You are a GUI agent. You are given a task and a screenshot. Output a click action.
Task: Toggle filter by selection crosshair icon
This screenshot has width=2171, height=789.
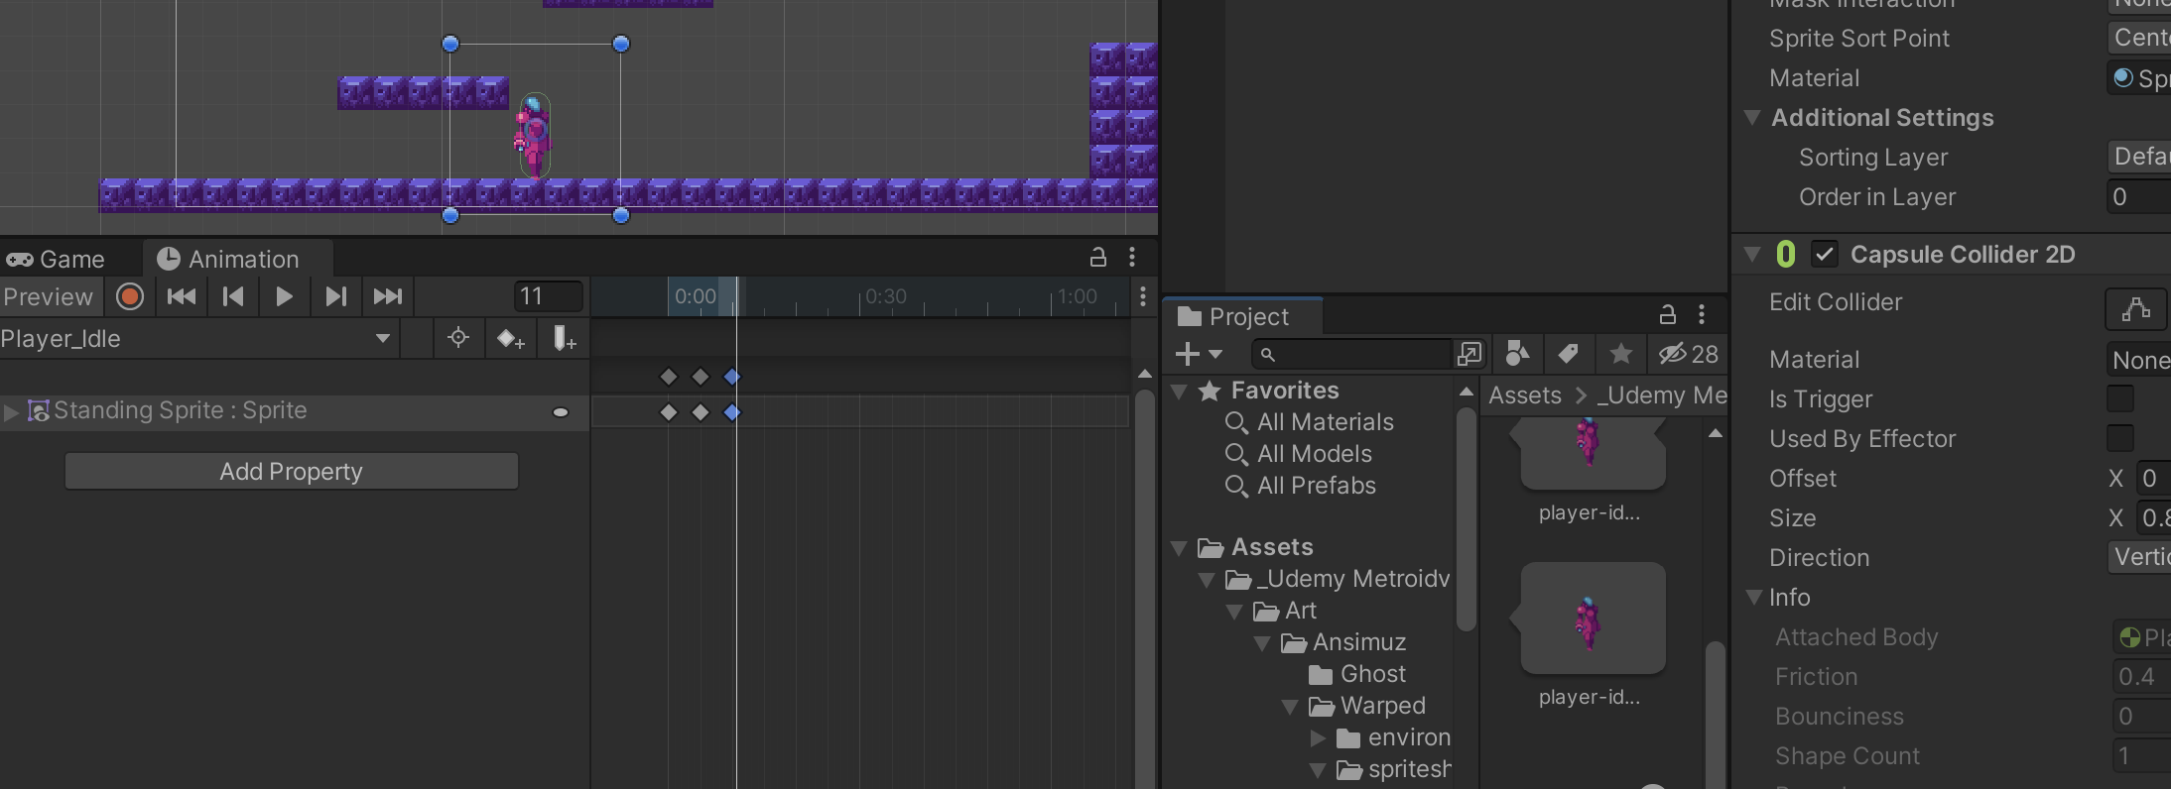click(458, 338)
